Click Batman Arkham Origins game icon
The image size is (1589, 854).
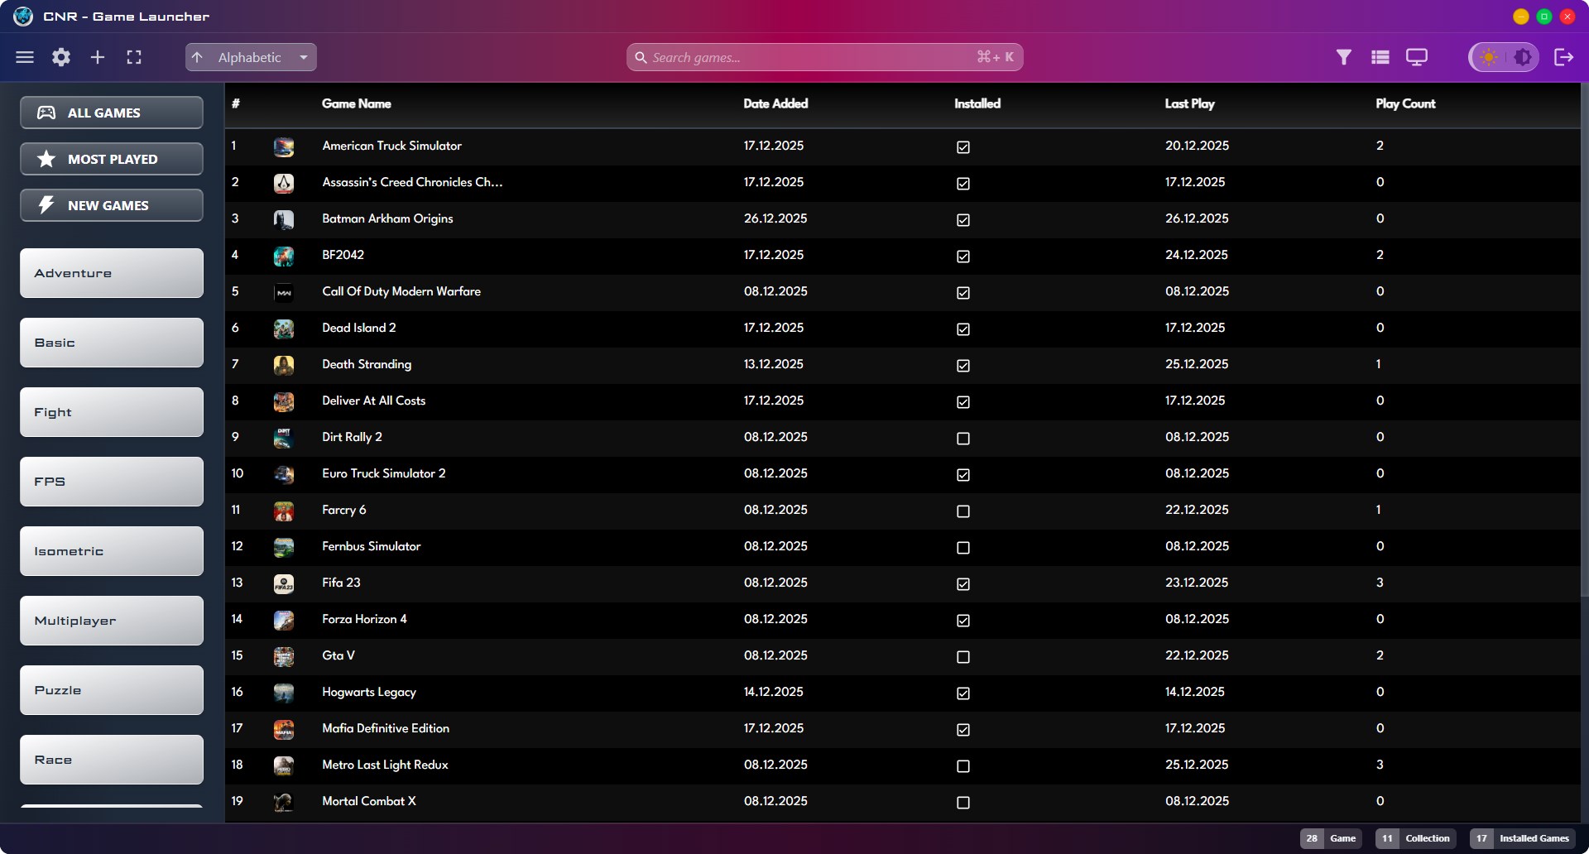[284, 220]
